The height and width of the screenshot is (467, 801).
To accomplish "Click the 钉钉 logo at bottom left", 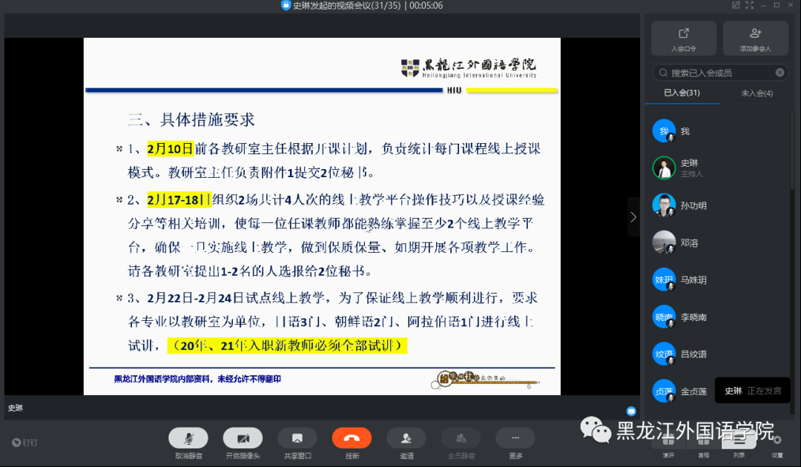I will (x=24, y=443).
